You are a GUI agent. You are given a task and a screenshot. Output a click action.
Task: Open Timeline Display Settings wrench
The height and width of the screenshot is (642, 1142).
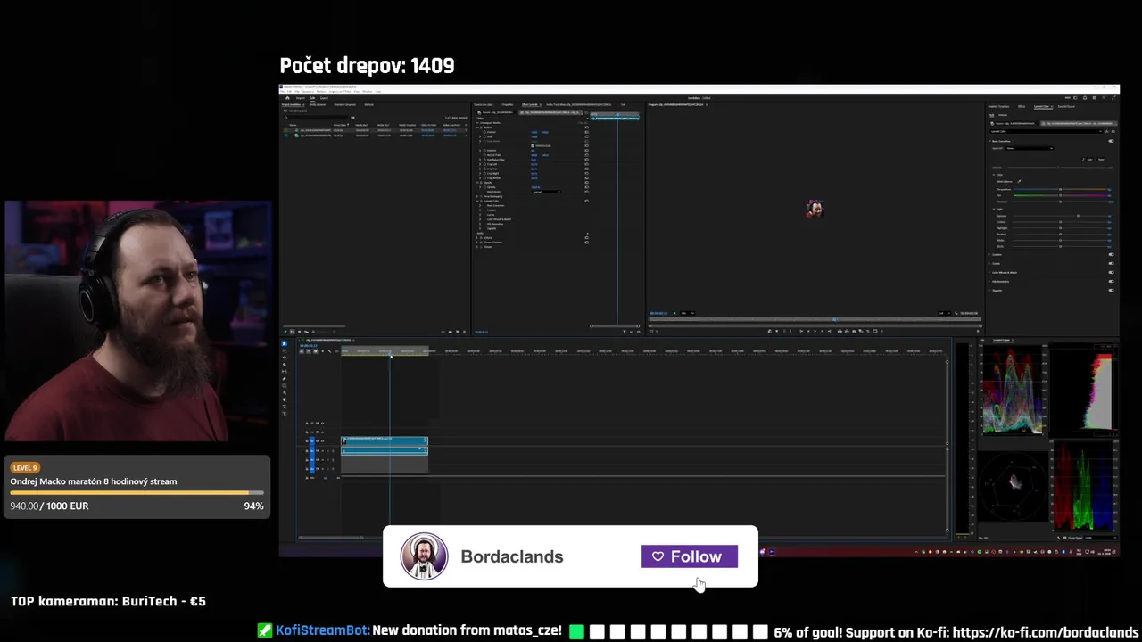(x=329, y=351)
